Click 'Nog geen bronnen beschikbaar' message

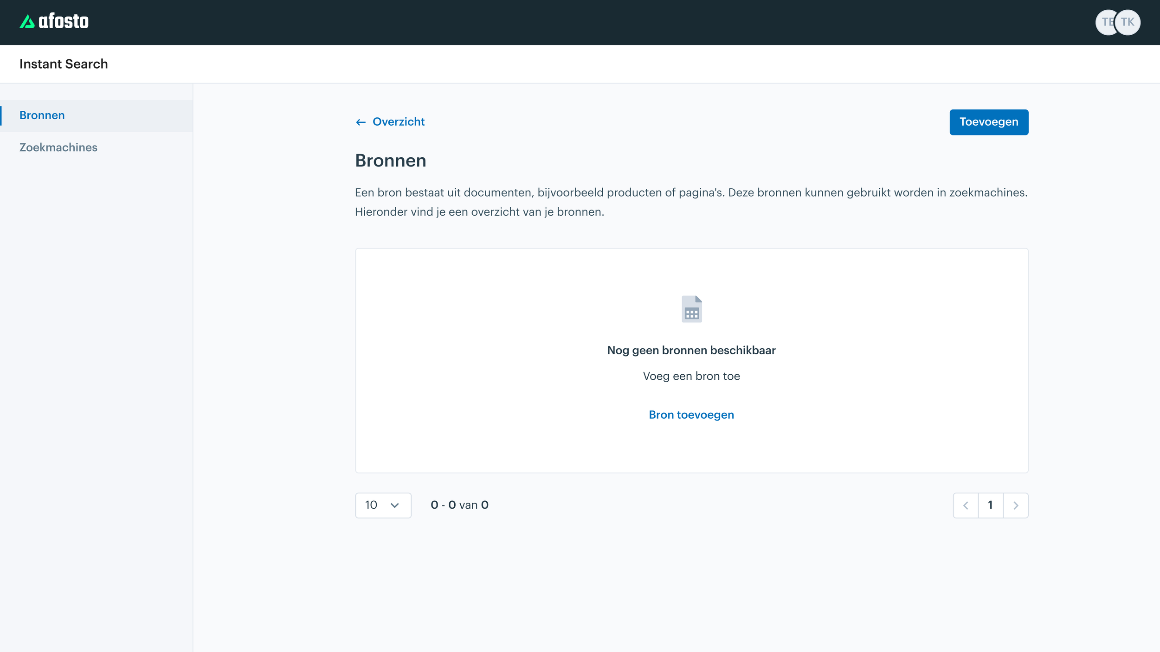(x=691, y=350)
